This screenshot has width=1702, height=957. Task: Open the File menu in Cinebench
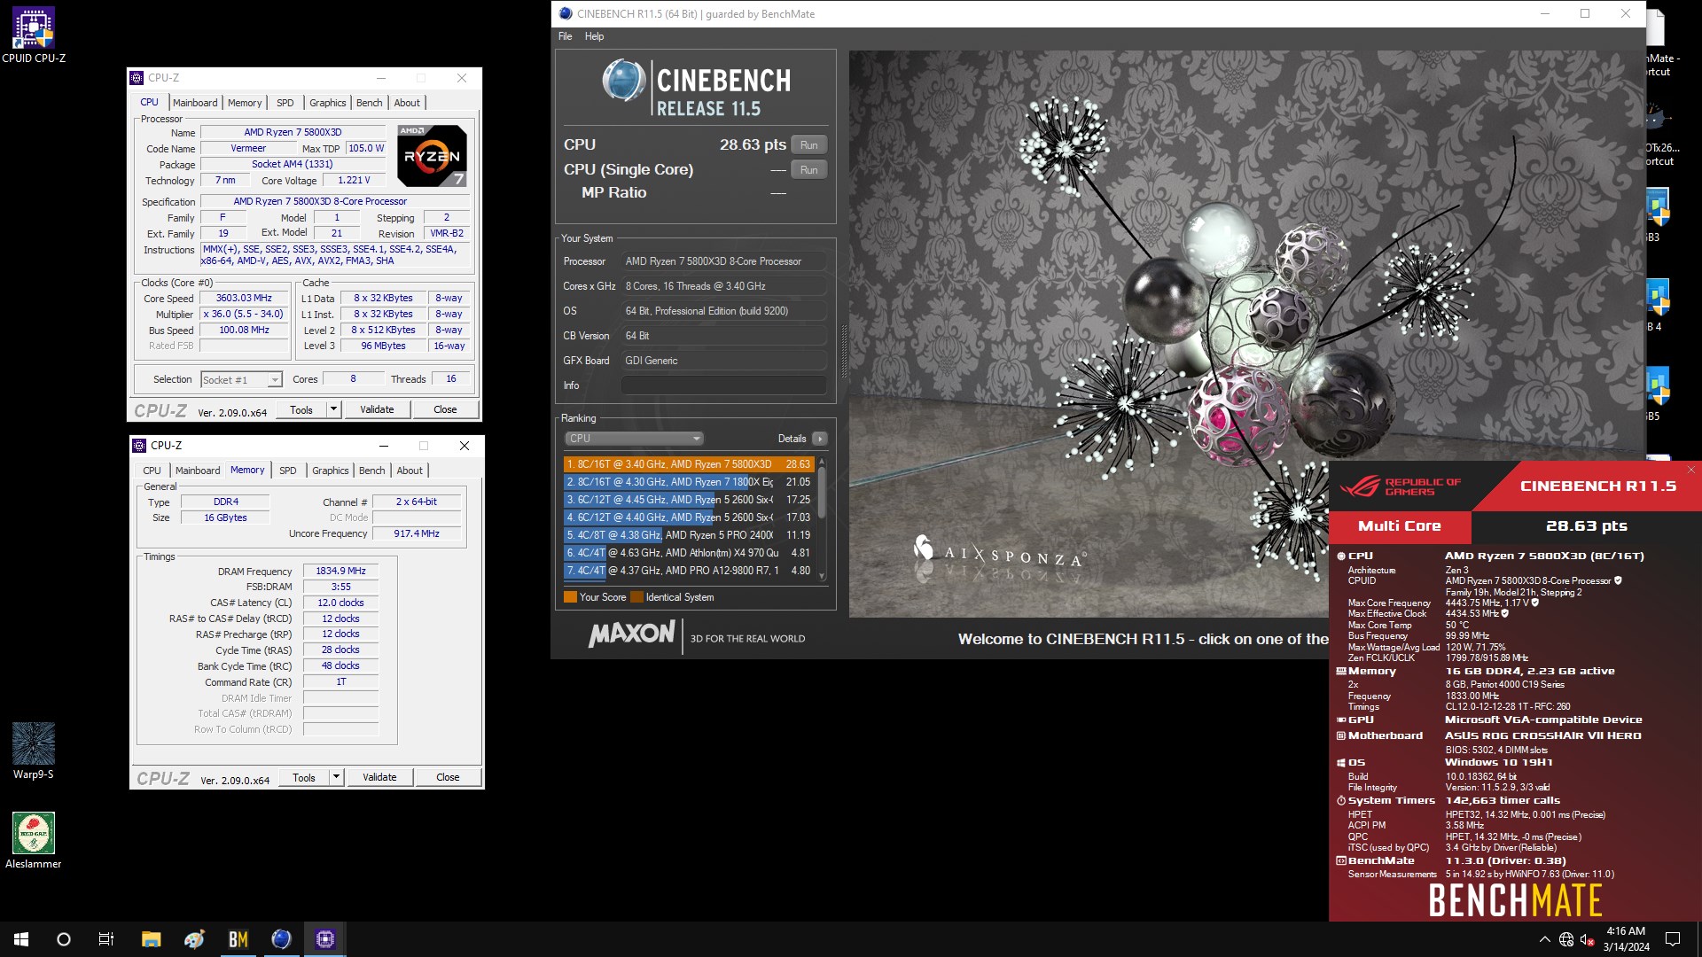point(565,36)
